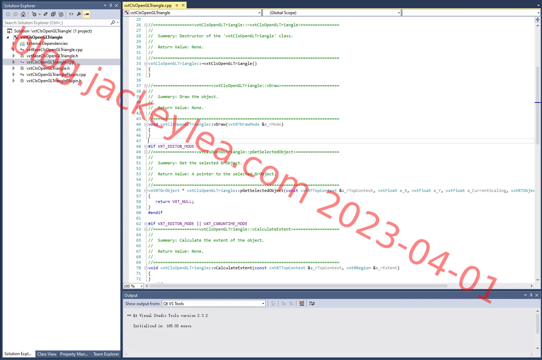Pin the Output panel

[531, 295]
